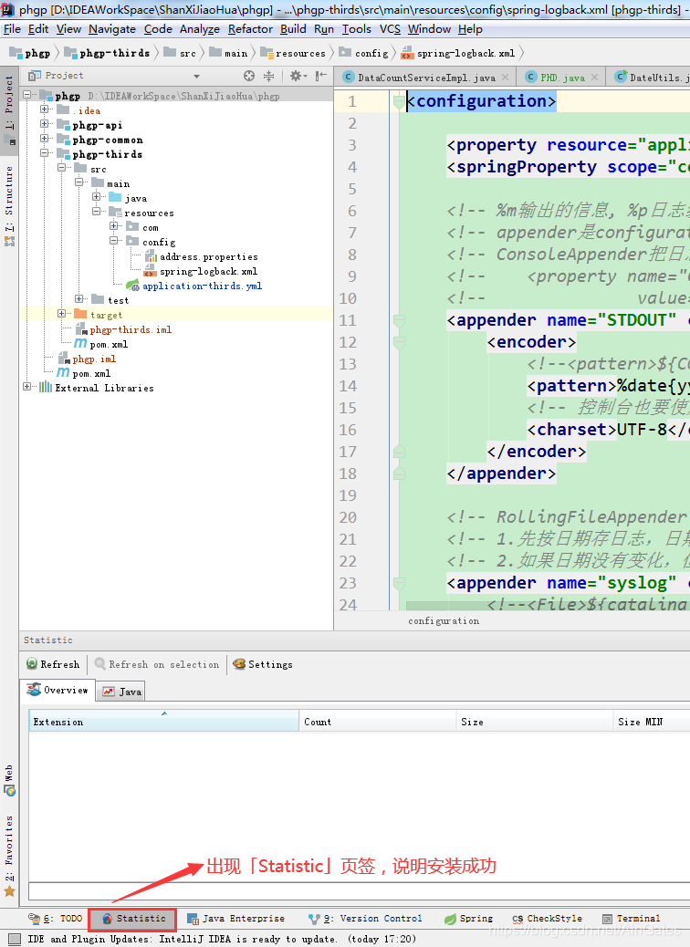Open the File menu

tap(12, 29)
